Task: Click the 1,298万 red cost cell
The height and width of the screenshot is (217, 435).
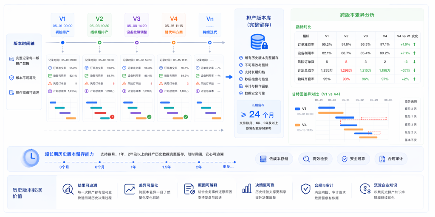Action: [x=346, y=70]
